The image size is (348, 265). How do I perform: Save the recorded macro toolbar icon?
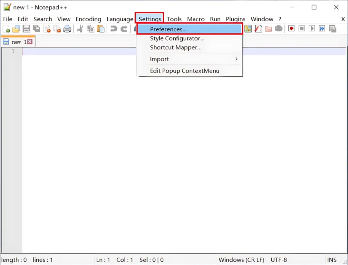point(333,29)
